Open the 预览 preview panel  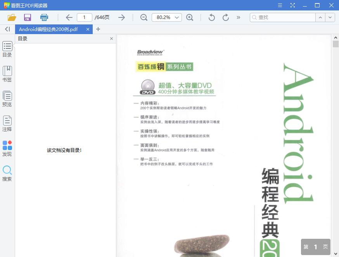pos(7,98)
